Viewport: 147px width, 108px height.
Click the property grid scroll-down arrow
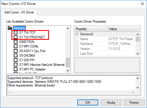pos(138,54)
